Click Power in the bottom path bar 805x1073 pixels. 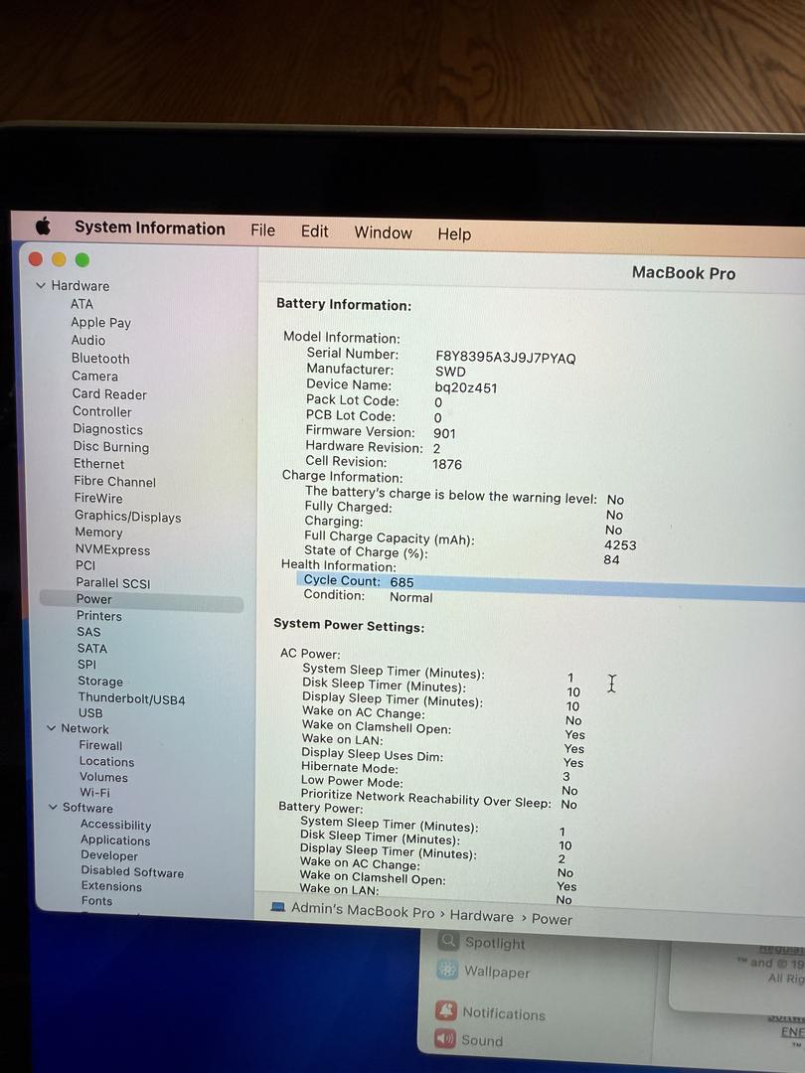tap(552, 920)
